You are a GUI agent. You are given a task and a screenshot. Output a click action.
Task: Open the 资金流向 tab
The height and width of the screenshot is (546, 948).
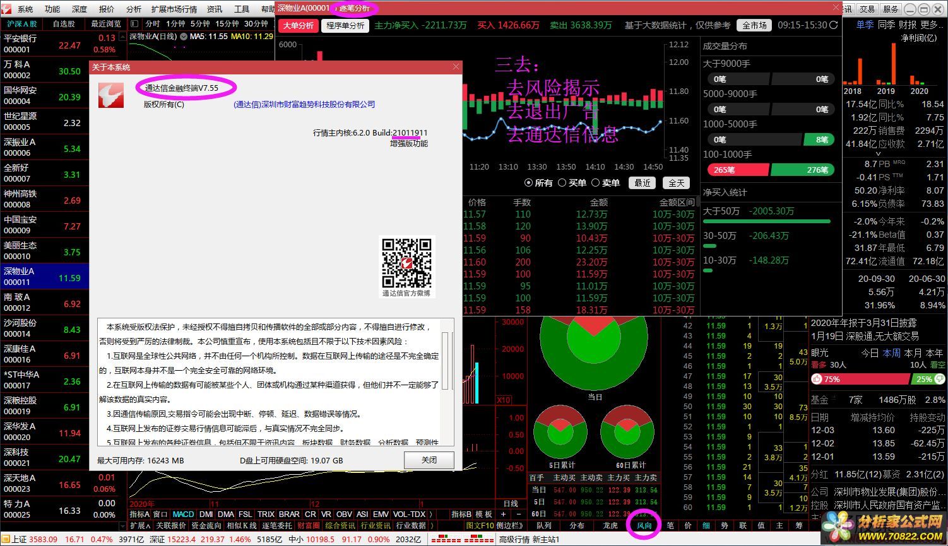[x=206, y=525]
